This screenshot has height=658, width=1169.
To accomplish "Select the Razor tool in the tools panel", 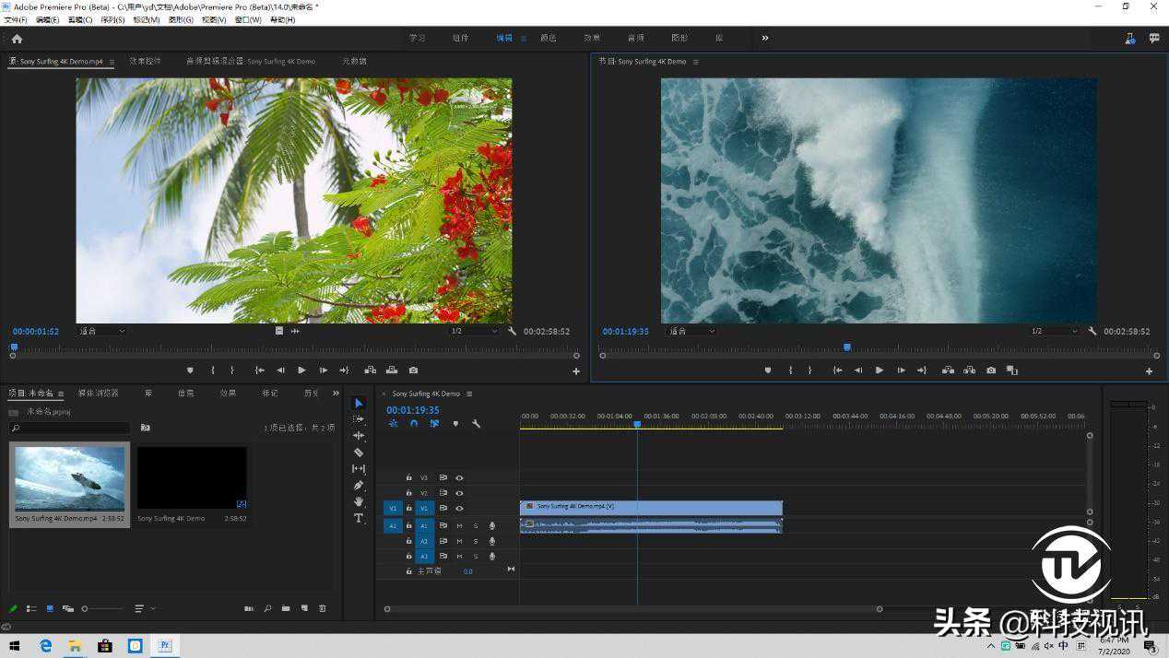I will click(359, 452).
